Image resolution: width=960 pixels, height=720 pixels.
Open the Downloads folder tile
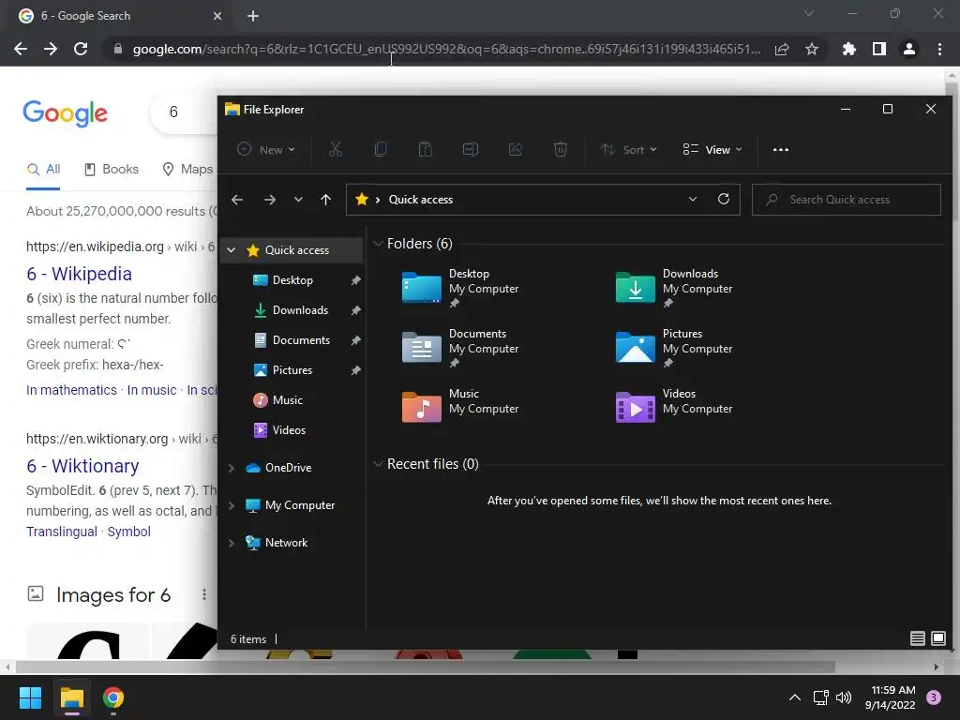[x=674, y=288]
